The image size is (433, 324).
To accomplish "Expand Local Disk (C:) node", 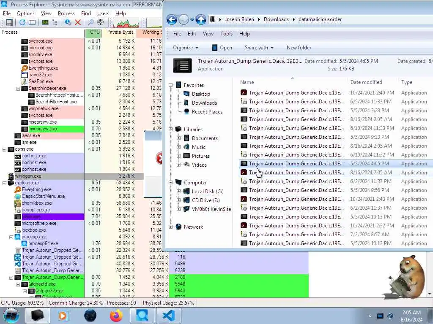I will [x=179, y=192].
